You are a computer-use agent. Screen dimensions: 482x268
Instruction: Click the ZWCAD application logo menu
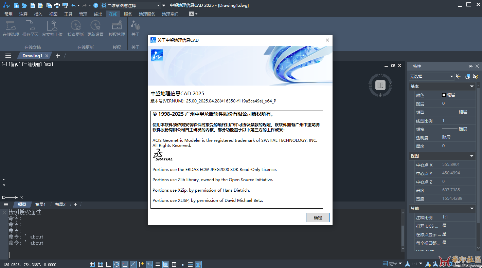[6, 5]
